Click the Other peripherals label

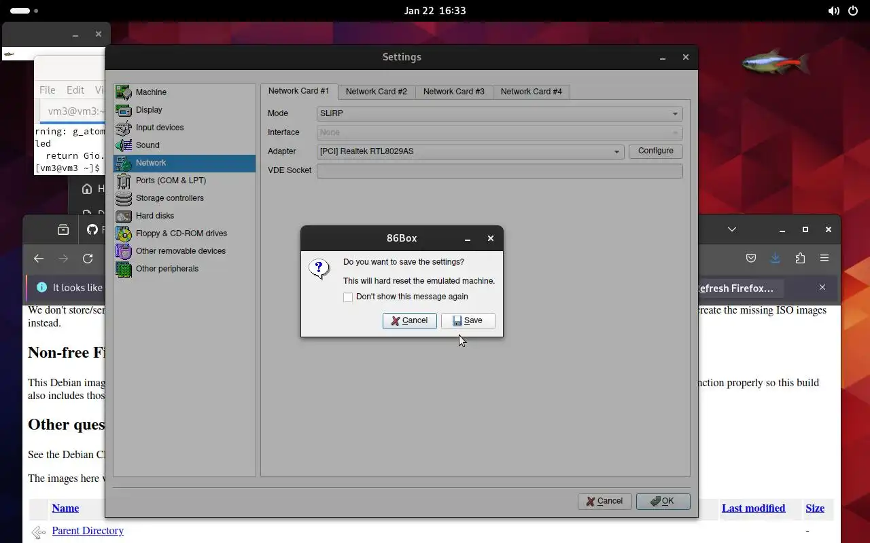tap(167, 269)
